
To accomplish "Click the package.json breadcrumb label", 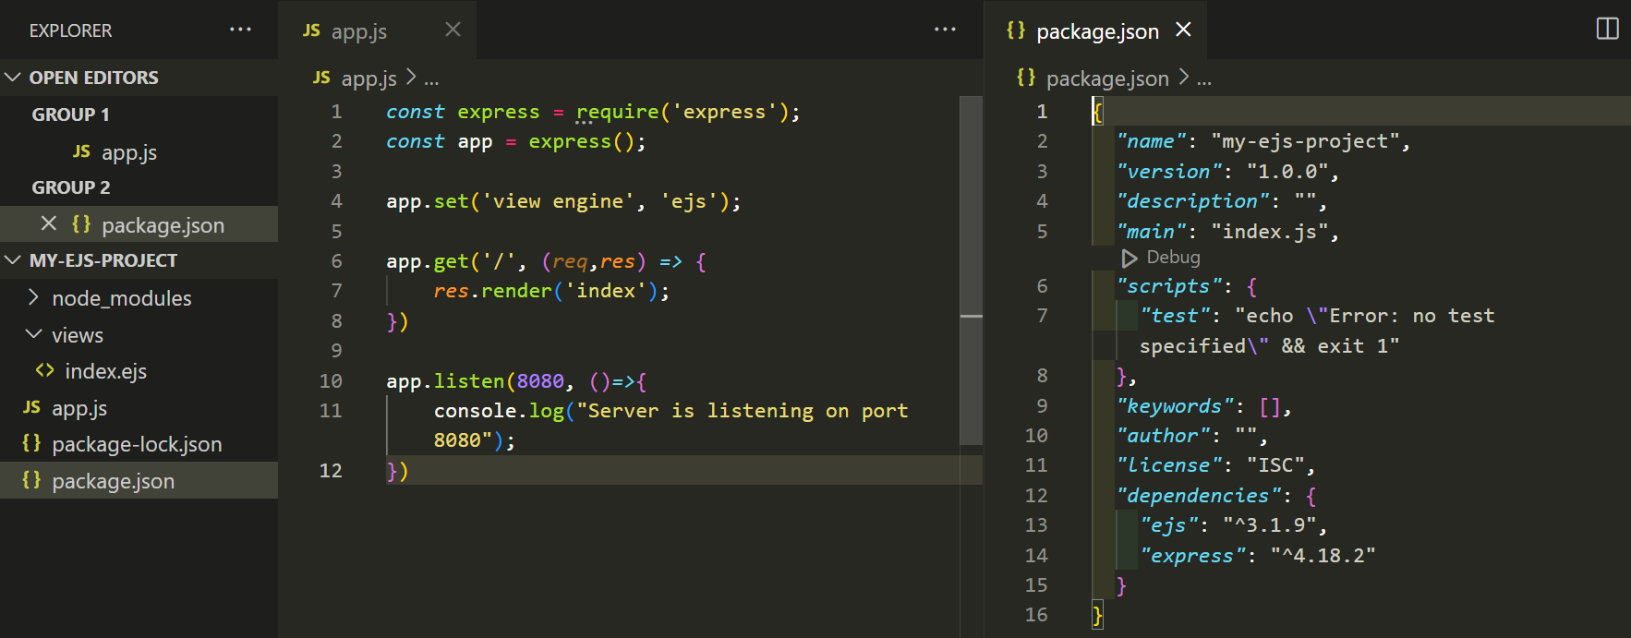I will (1107, 78).
